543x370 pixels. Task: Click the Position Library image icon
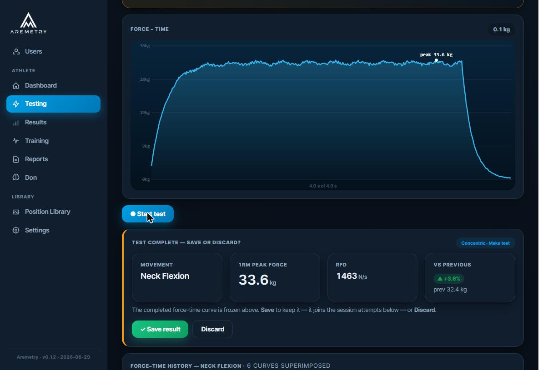point(16,212)
